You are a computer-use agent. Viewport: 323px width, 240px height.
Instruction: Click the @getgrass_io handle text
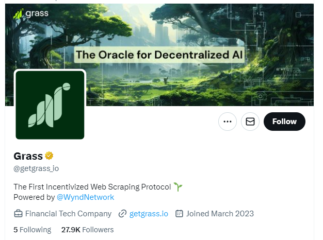point(36,168)
